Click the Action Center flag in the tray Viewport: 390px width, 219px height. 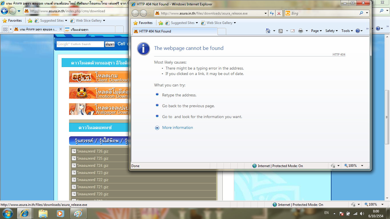[341, 214]
